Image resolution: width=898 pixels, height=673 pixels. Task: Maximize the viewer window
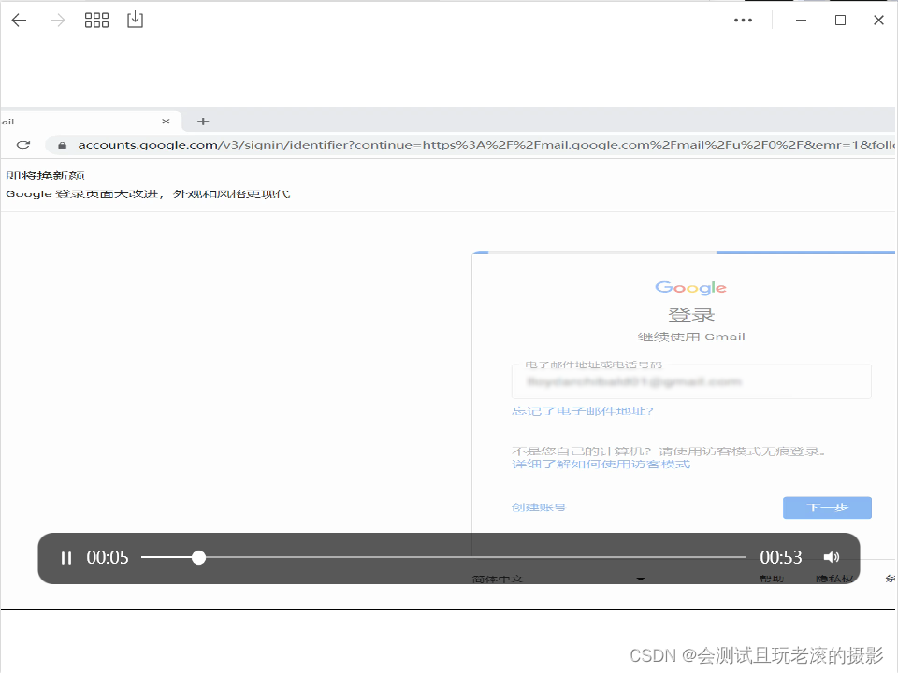[x=840, y=20]
